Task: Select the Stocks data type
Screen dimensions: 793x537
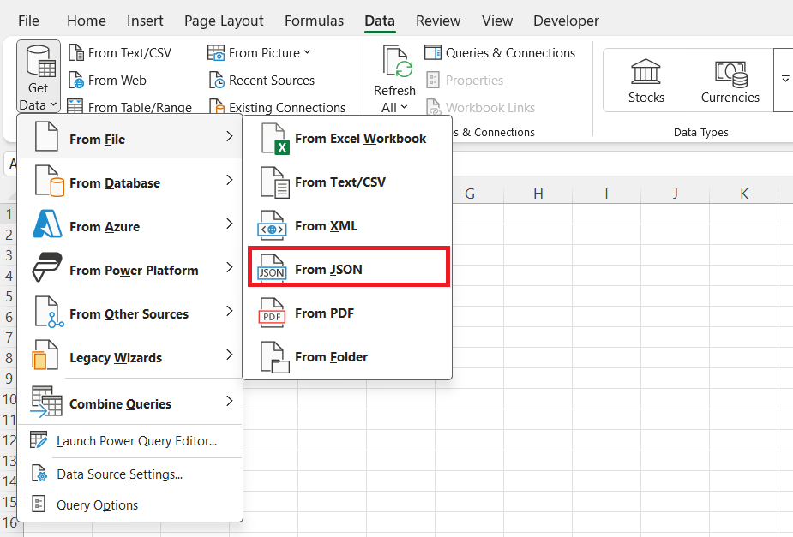Action: point(646,81)
